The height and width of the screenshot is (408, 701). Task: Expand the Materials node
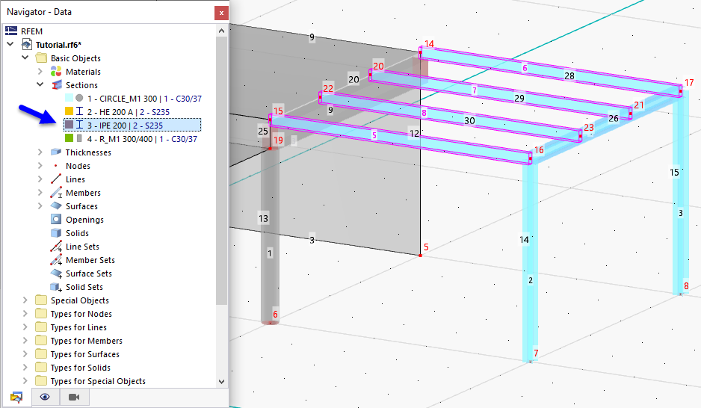click(40, 72)
